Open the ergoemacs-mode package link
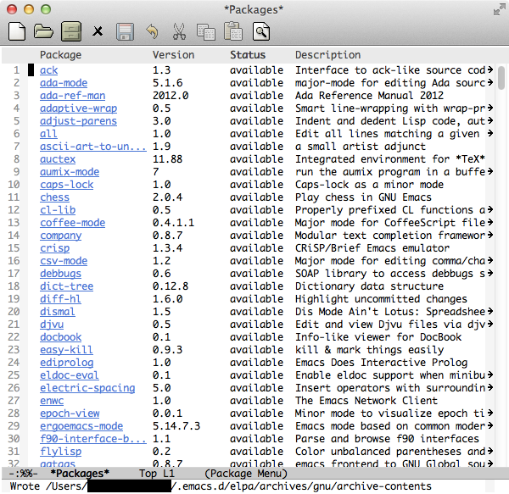 [x=81, y=426]
